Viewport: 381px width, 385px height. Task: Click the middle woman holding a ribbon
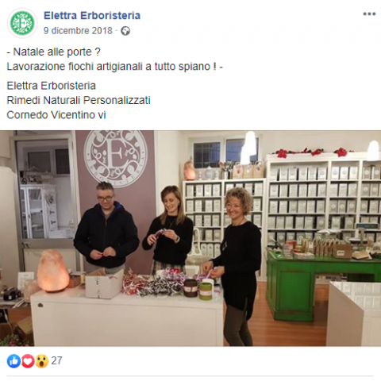click(x=169, y=229)
